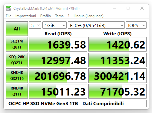This screenshot has height=113, width=152.
Task: Start the SEQ1M Q8T1 test
Action: pos(17,44)
